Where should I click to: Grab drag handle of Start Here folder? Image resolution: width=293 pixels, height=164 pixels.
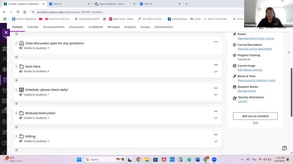[x=16, y=67]
